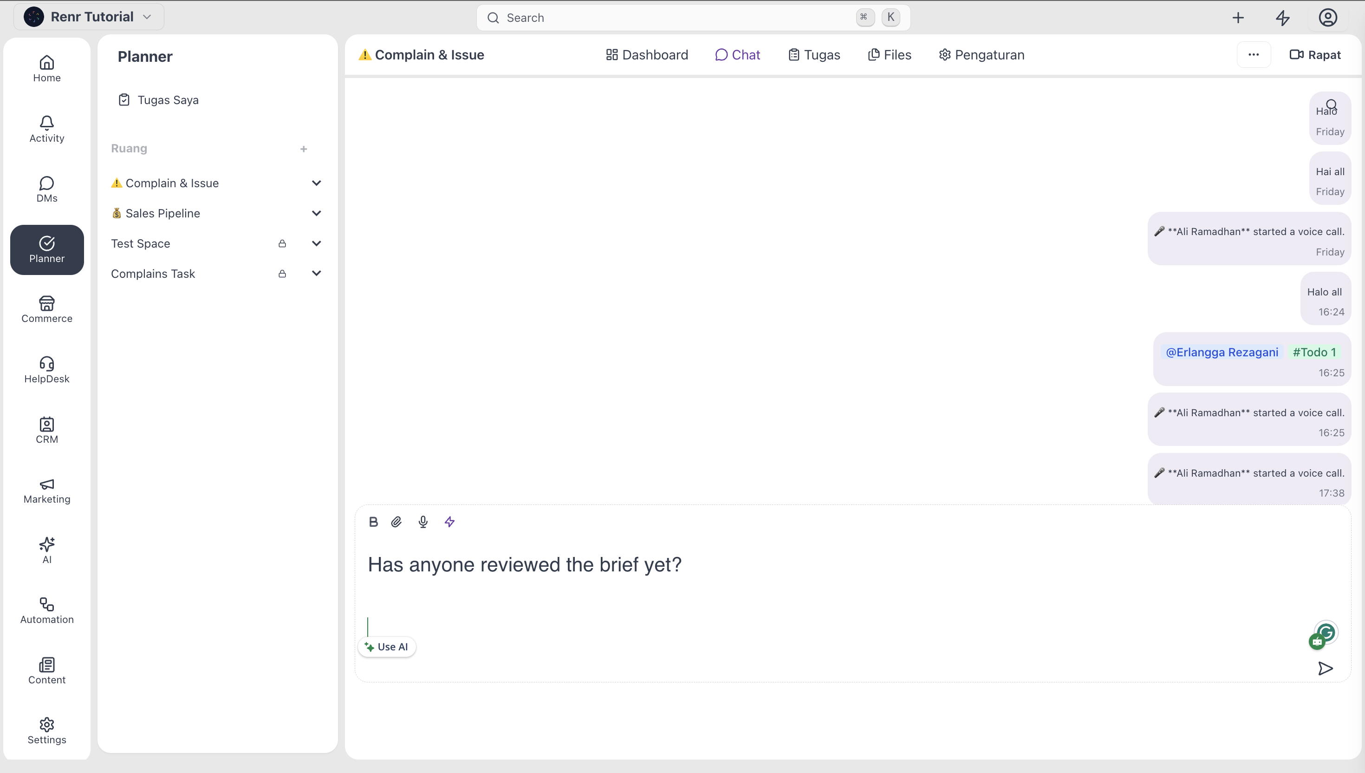This screenshot has height=773, width=1365.
Task: Switch to the Files tab
Action: [x=890, y=55]
